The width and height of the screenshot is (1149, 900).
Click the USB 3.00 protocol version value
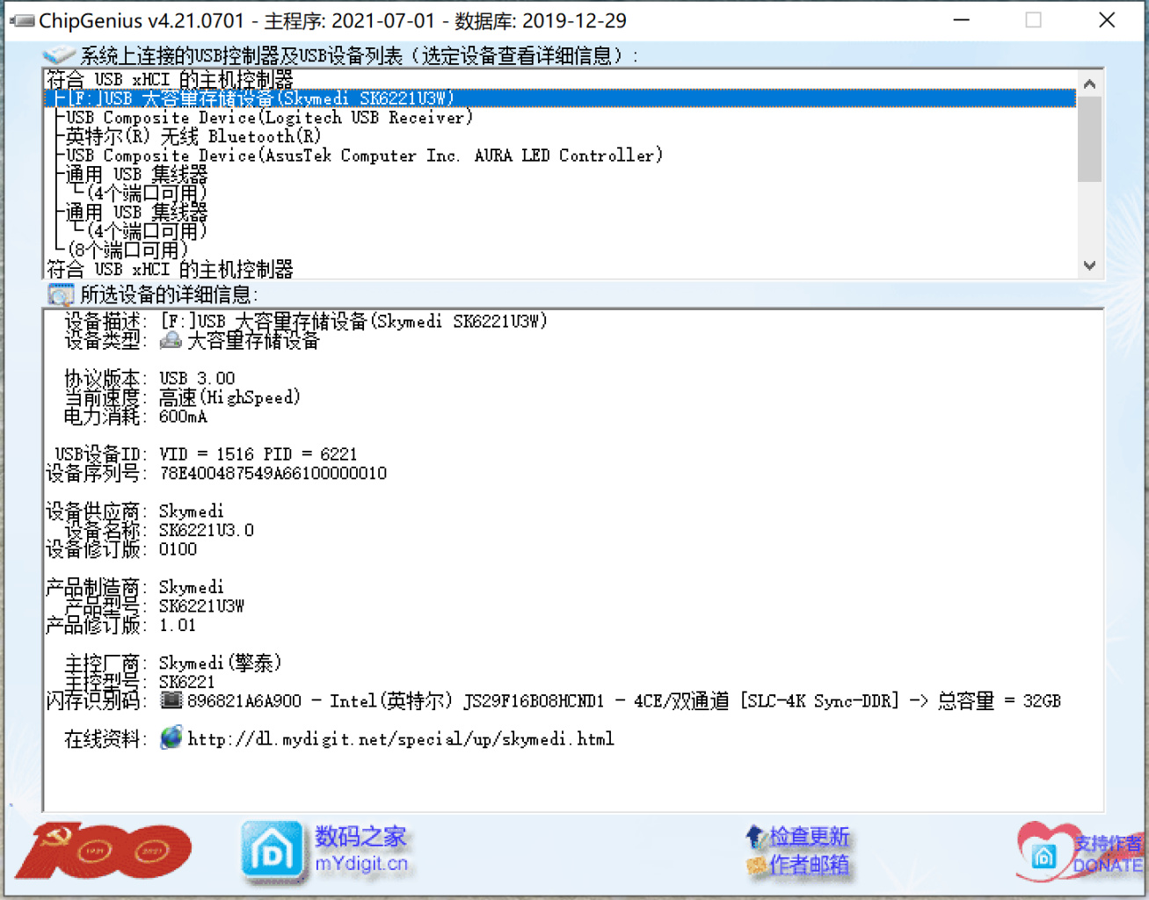point(197,379)
